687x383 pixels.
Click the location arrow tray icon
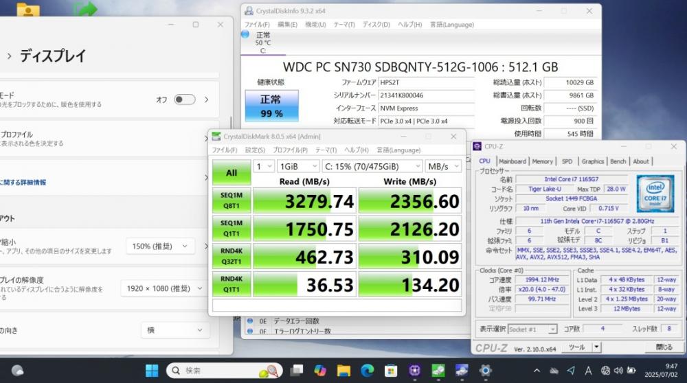(x=570, y=371)
